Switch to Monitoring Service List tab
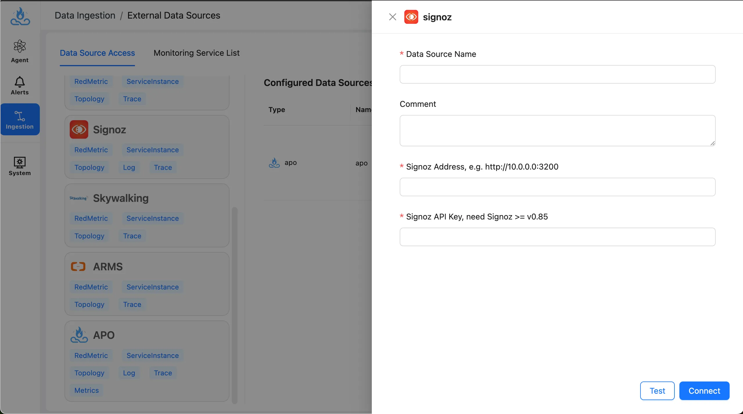Viewport: 743px width, 414px height. click(196, 53)
